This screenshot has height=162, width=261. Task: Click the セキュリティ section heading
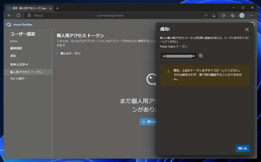(x=19, y=64)
